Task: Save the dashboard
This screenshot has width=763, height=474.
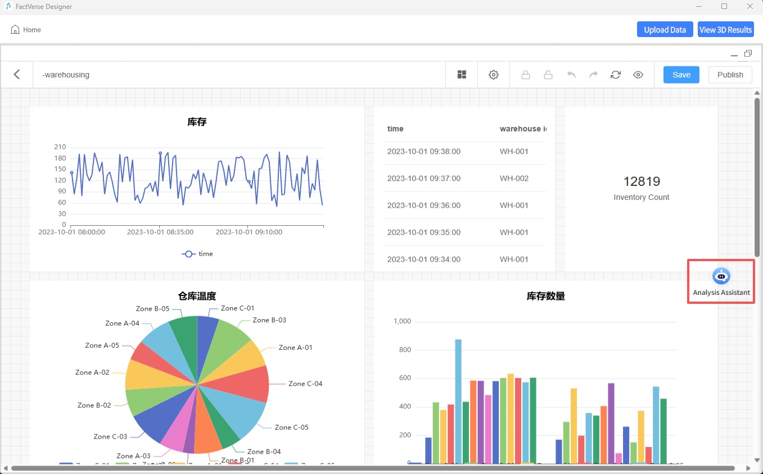Action: [681, 74]
